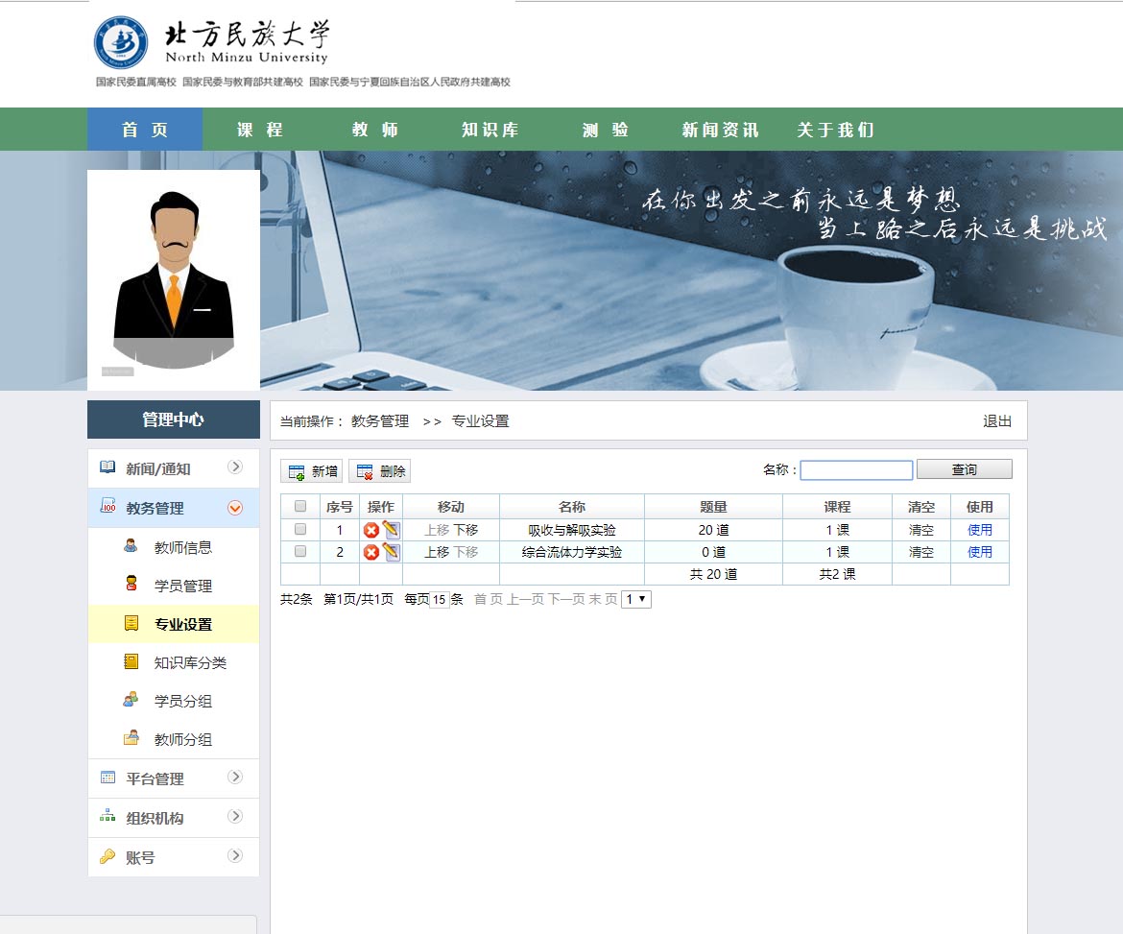Click the 名称 search input field
The height and width of the screenshot is (934, 1123).
point(856,470)
